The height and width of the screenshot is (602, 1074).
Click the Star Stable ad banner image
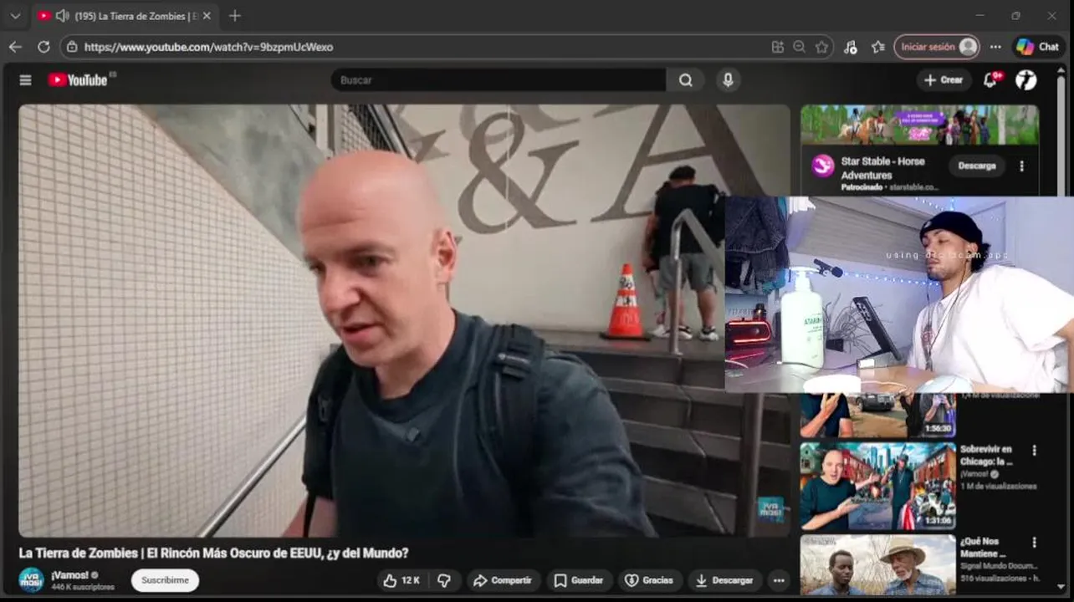919,125
